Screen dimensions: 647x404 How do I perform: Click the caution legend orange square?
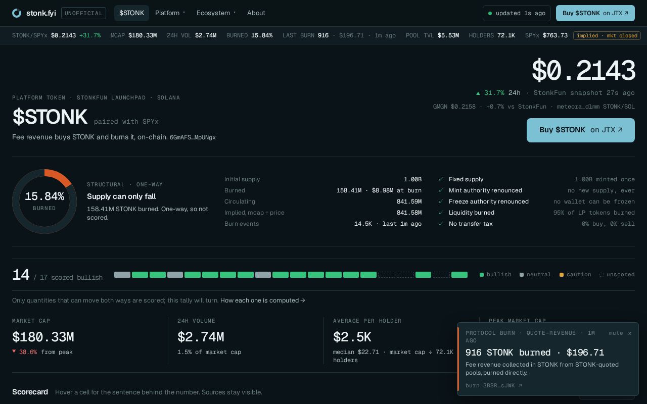click(x=562, y=275)
